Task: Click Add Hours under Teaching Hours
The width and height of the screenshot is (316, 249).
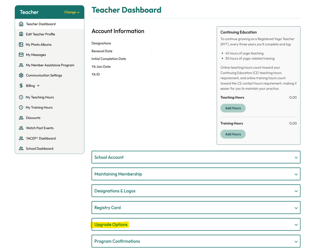Action: (233, 108)
